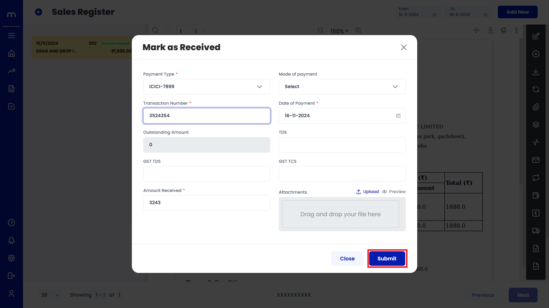Open the hamburger menu in left sidebar
Image resolution: width=549 pixels, height=308 pixels.
[11, 36]
